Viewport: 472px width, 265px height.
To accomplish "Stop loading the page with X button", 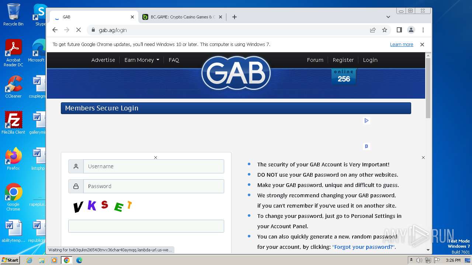I will click(79, 30).
